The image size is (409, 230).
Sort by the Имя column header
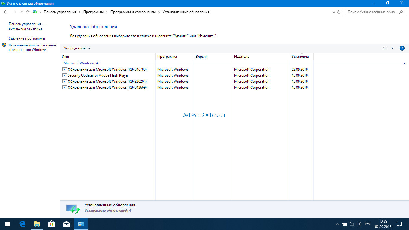point(108,57)
